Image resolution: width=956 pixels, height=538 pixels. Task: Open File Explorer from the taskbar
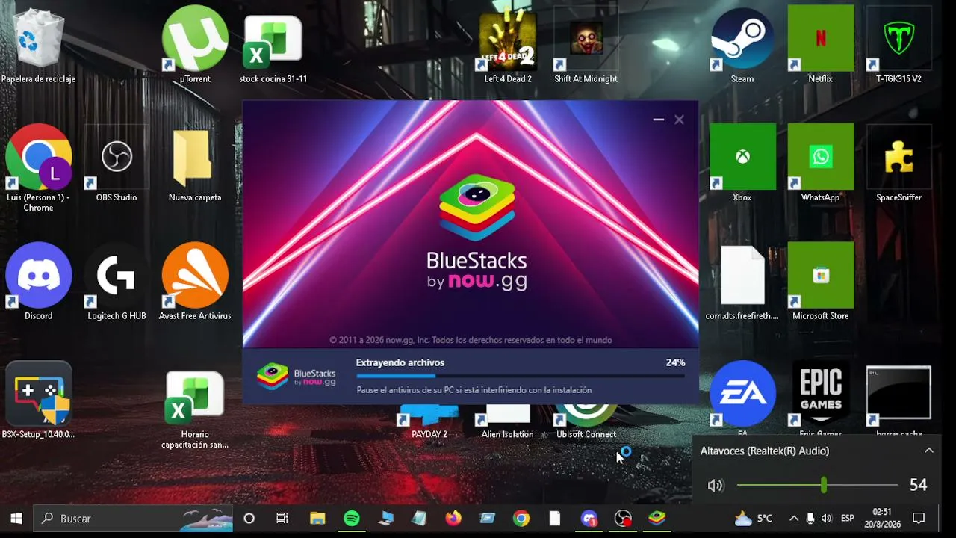[x=317, y=518]
